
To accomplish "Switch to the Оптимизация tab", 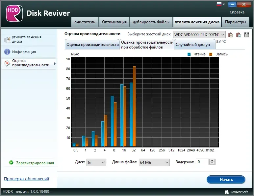I will [x=114, y=22].
